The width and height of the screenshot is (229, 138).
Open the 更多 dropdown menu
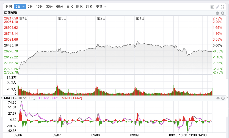[x=101, y=6]
